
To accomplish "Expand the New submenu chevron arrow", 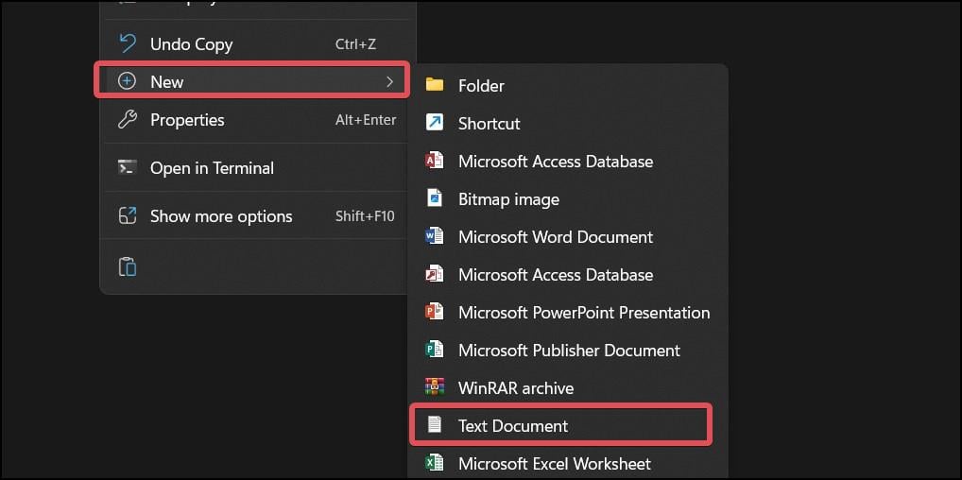I will coord(389,82).
